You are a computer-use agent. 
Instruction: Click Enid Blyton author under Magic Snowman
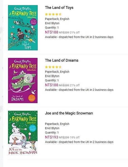(52, 128)
